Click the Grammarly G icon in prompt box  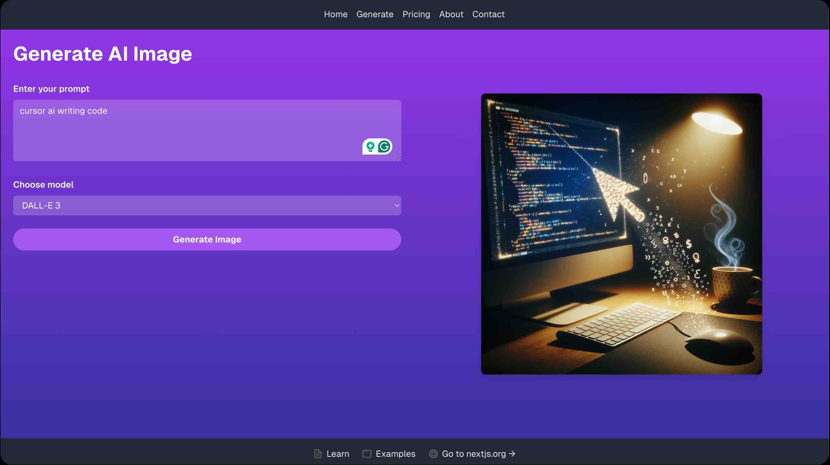[x=384, y=146]
